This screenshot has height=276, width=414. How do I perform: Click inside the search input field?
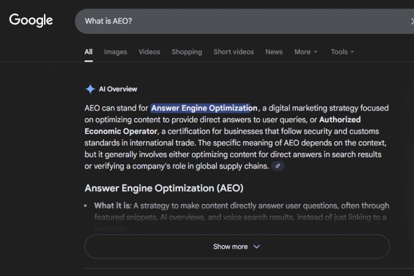pos(221,21)
